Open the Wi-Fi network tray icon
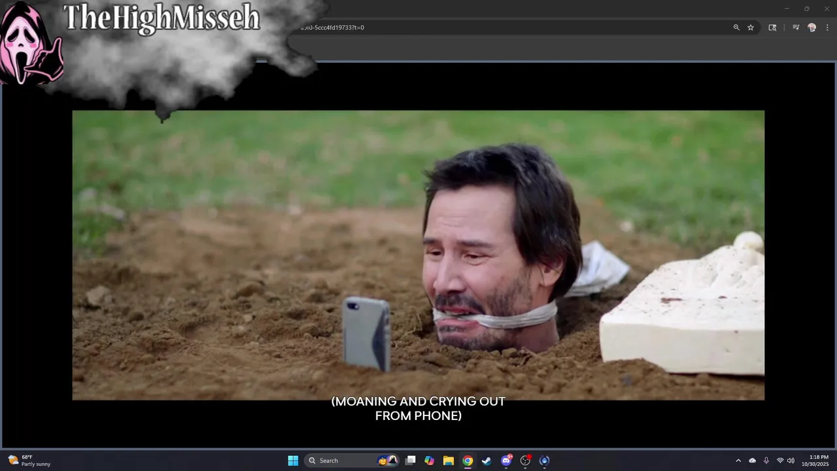Viewport: 837px width, 471px height. pyautogui.click(x=779, y=461)
